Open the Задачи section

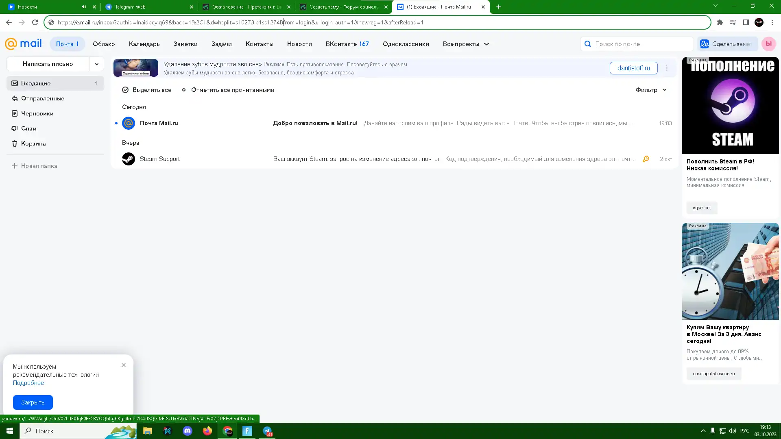221,44
